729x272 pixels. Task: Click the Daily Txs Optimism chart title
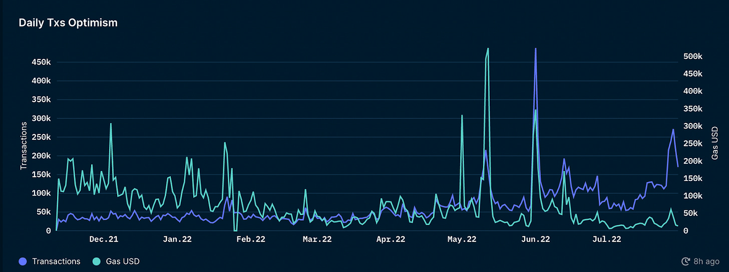(68, 23)
